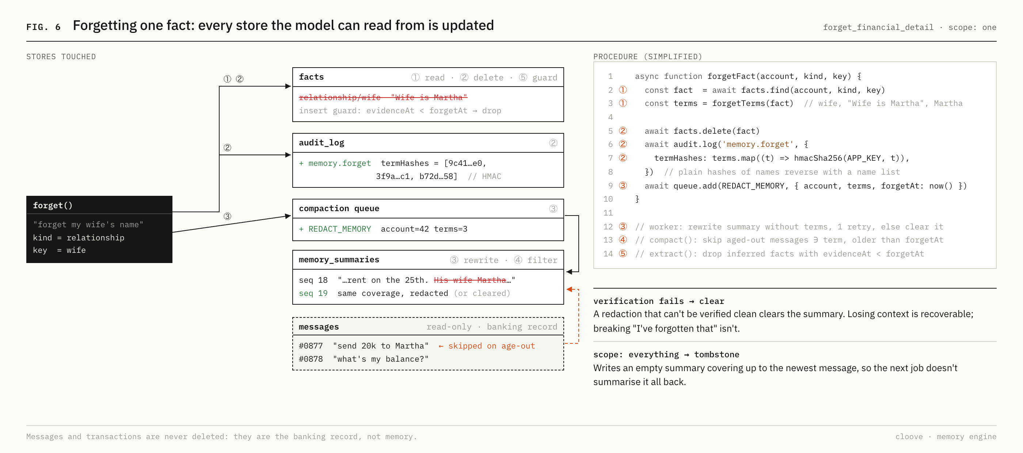Click the "forget()" box title
The width and height of the screenshot is (1023, 453).
tap(52, 205)
